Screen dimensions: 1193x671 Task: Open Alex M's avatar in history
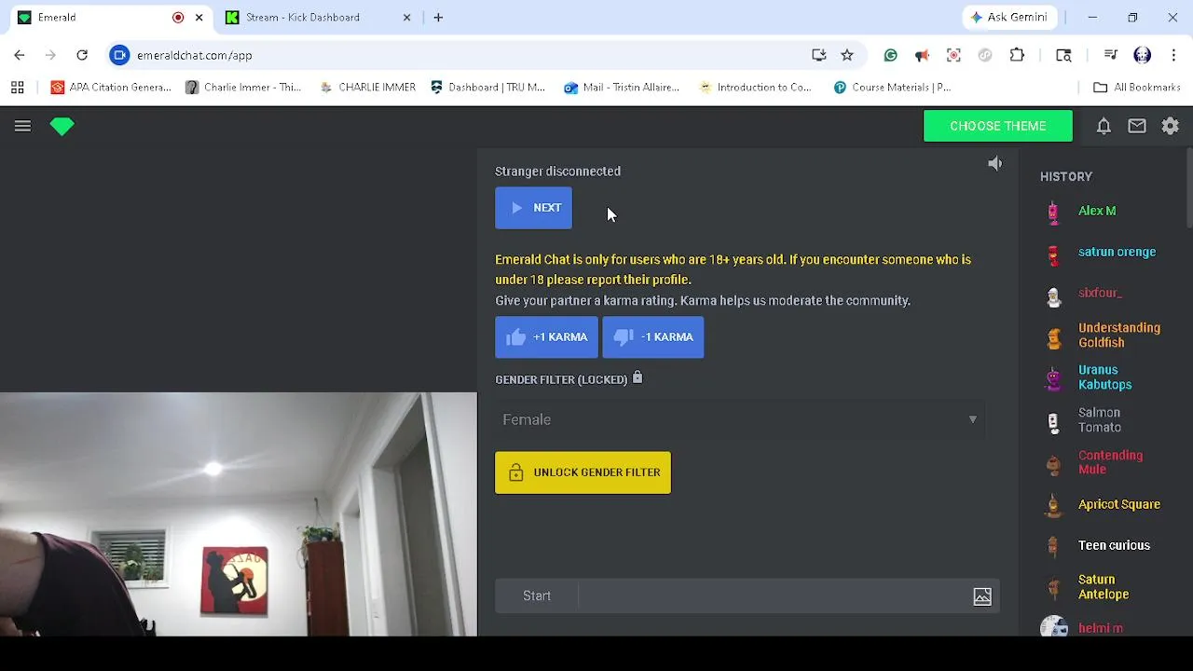click(x=1053, y=212)
